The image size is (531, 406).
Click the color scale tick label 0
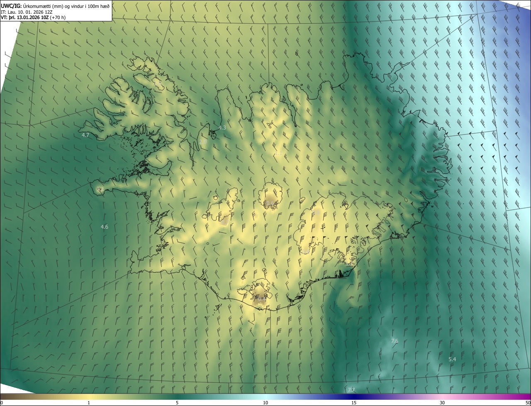[x=2, y=403]
